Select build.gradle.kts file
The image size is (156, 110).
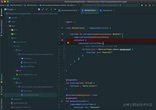(x=19, y=103)
